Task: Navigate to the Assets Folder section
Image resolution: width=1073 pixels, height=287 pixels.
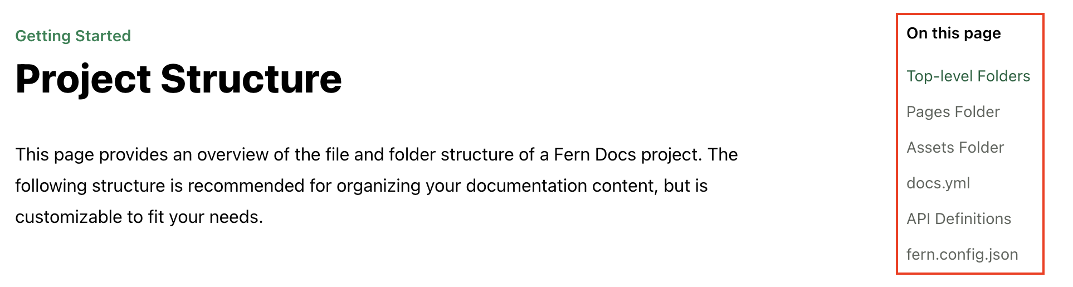Action: coord(955,148)
